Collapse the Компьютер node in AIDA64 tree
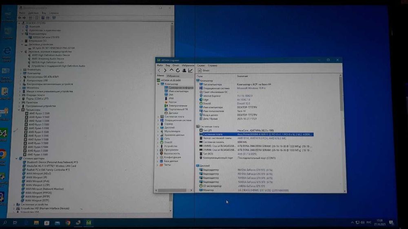Image resolution: width=408 pixels, height=229 pixels. coord(158,84)
